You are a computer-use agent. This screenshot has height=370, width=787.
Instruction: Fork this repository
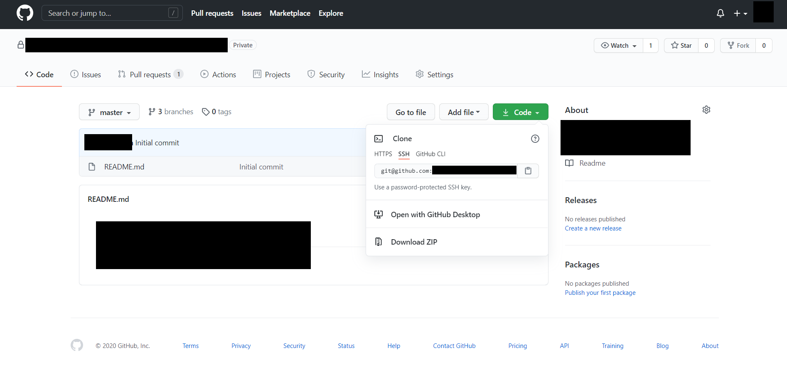738,45
